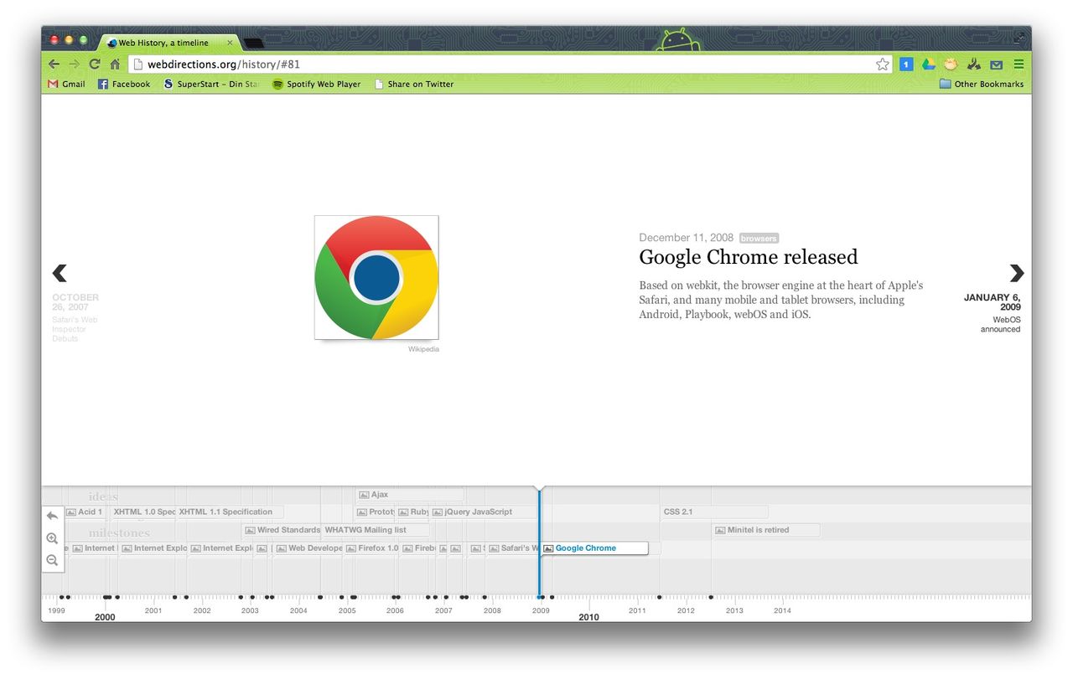Bookmark this page with the star icon
The height and width of the screenshot is (679, 1073).
click(882, 64)
